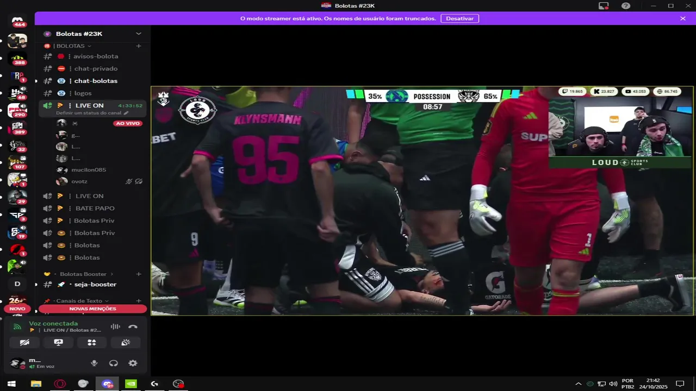
Task: Open the server with the 29 badge
Action: (x=17, y=198)
